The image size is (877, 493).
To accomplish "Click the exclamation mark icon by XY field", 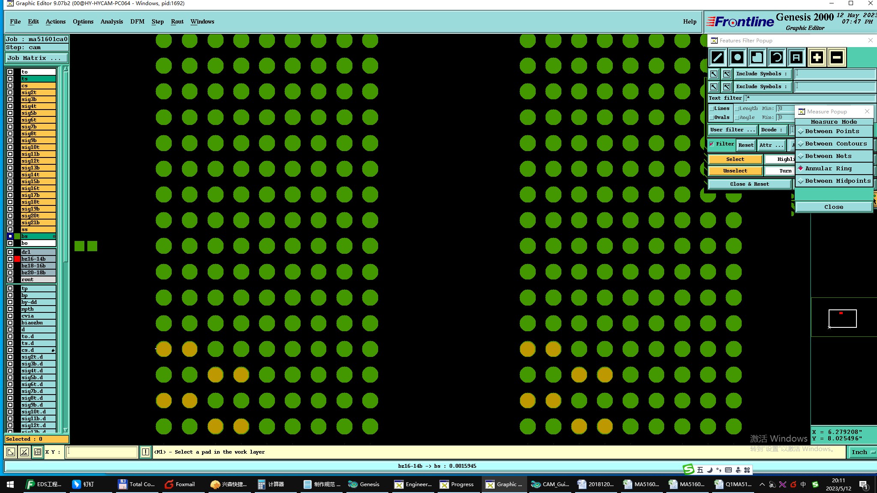I will 146,452.
